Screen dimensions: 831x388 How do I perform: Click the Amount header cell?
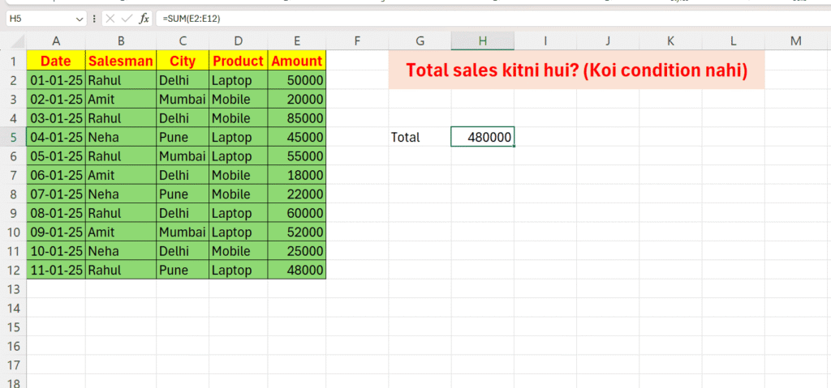(x=297, y=61)
